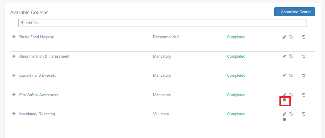Click the certificate badge for Fire Safety Awareness

[284, 100]
